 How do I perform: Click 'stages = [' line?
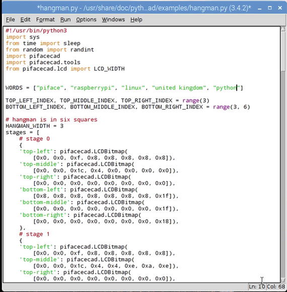click(23, 132)
